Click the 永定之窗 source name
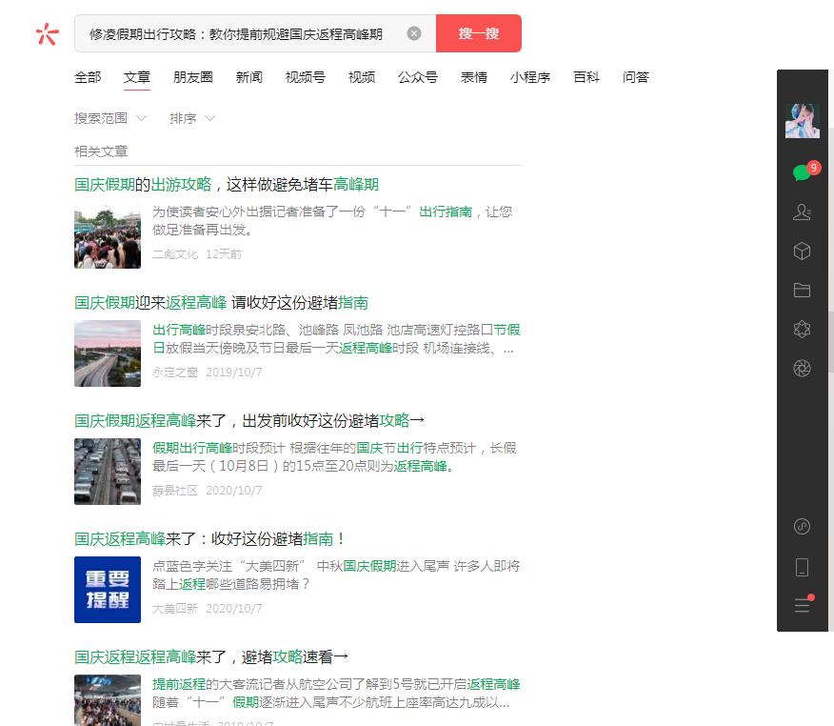834x726 pixels. coord(175,373)
